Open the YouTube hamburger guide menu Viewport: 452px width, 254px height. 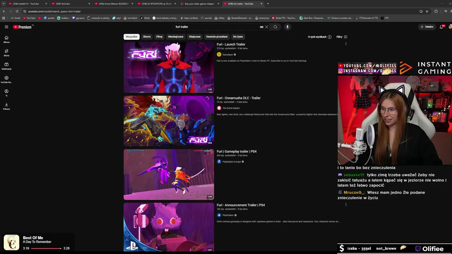(6, 27)
